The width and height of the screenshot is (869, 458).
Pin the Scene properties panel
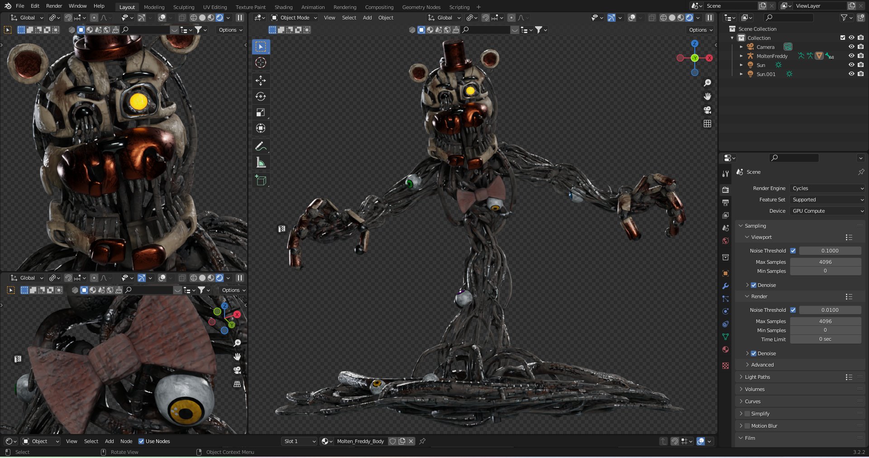(861, 172)
